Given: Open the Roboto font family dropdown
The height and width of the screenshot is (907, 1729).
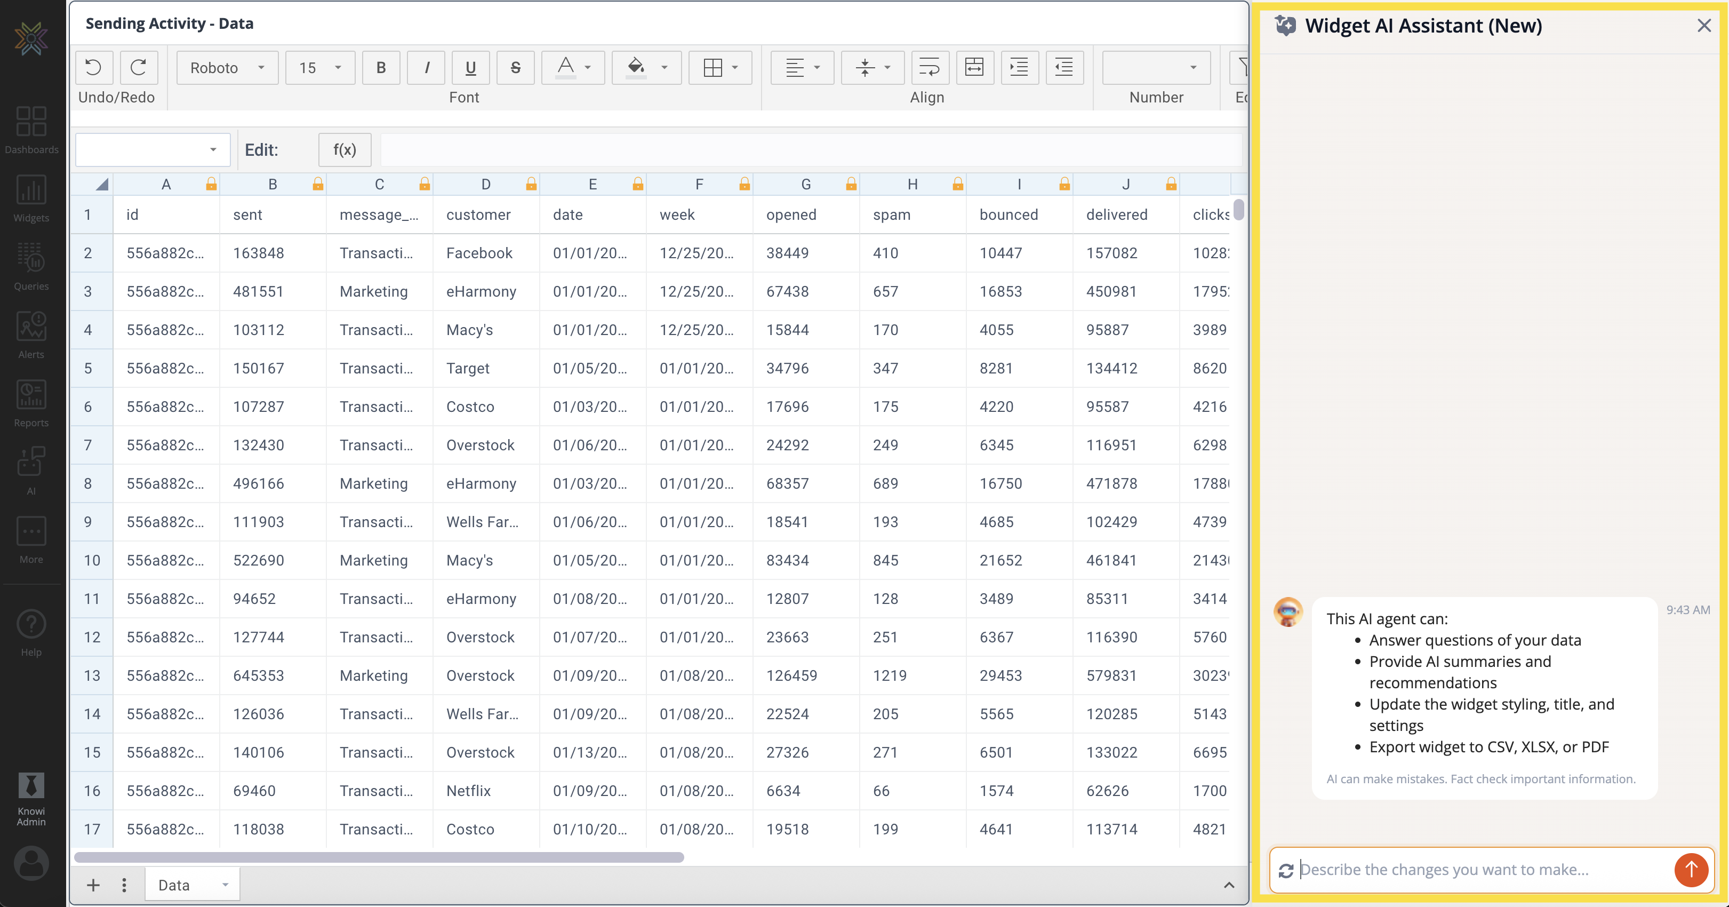Looking at the screenshot, I should pos(228,68).
